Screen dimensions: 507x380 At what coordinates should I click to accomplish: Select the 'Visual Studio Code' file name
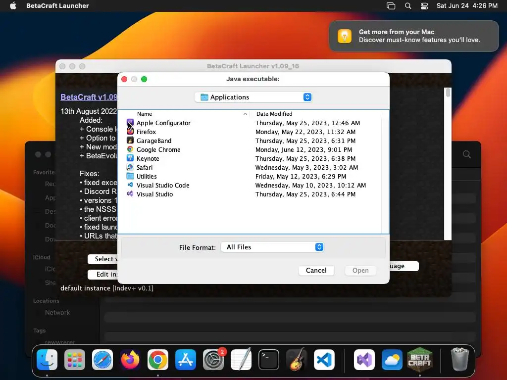point(162,185)
